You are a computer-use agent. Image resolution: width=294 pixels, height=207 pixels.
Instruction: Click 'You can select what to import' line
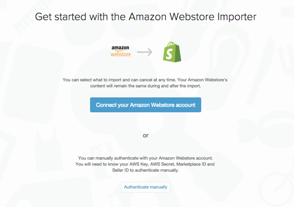pyautogui.click(x=145, y=80)
